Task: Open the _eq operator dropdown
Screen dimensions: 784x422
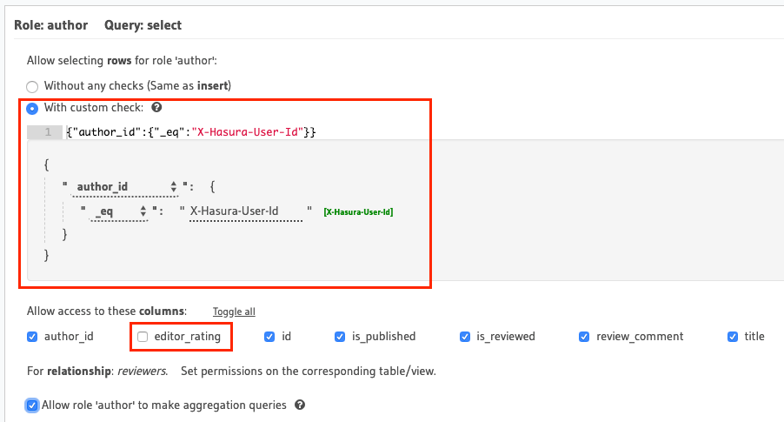Action: tap(119, 211)
